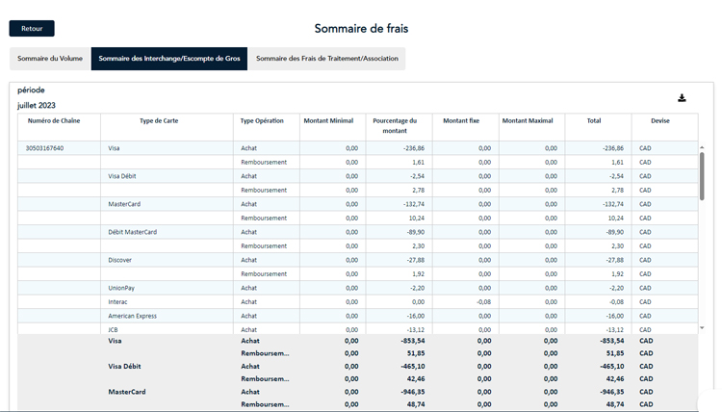722x412 pixels.
Task: Click the -89,90 percentage value
Action: [x=416, y=232]
